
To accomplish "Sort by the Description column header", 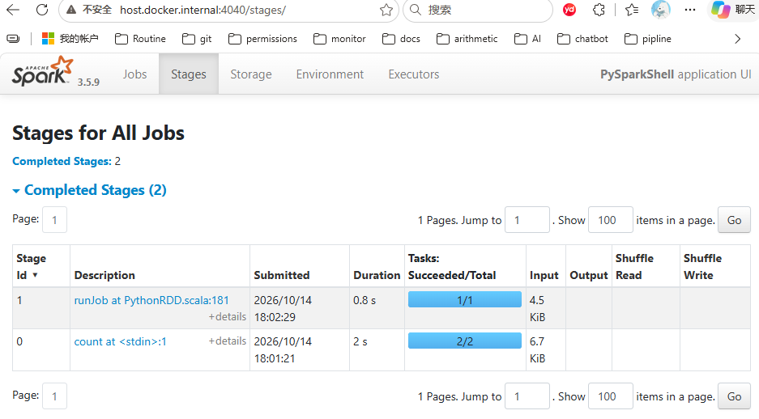I will coord(104,275).
